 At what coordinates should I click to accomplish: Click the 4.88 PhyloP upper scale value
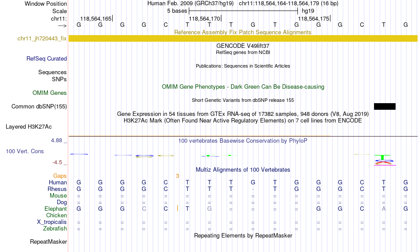(x=56, y=140)
